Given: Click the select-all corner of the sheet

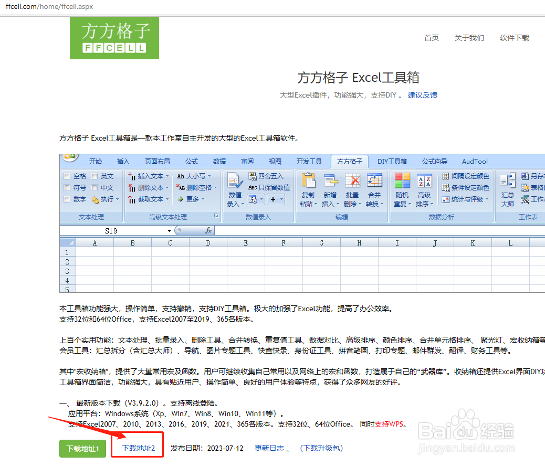Looking at the screenshot, I should [x=68, y=242].
